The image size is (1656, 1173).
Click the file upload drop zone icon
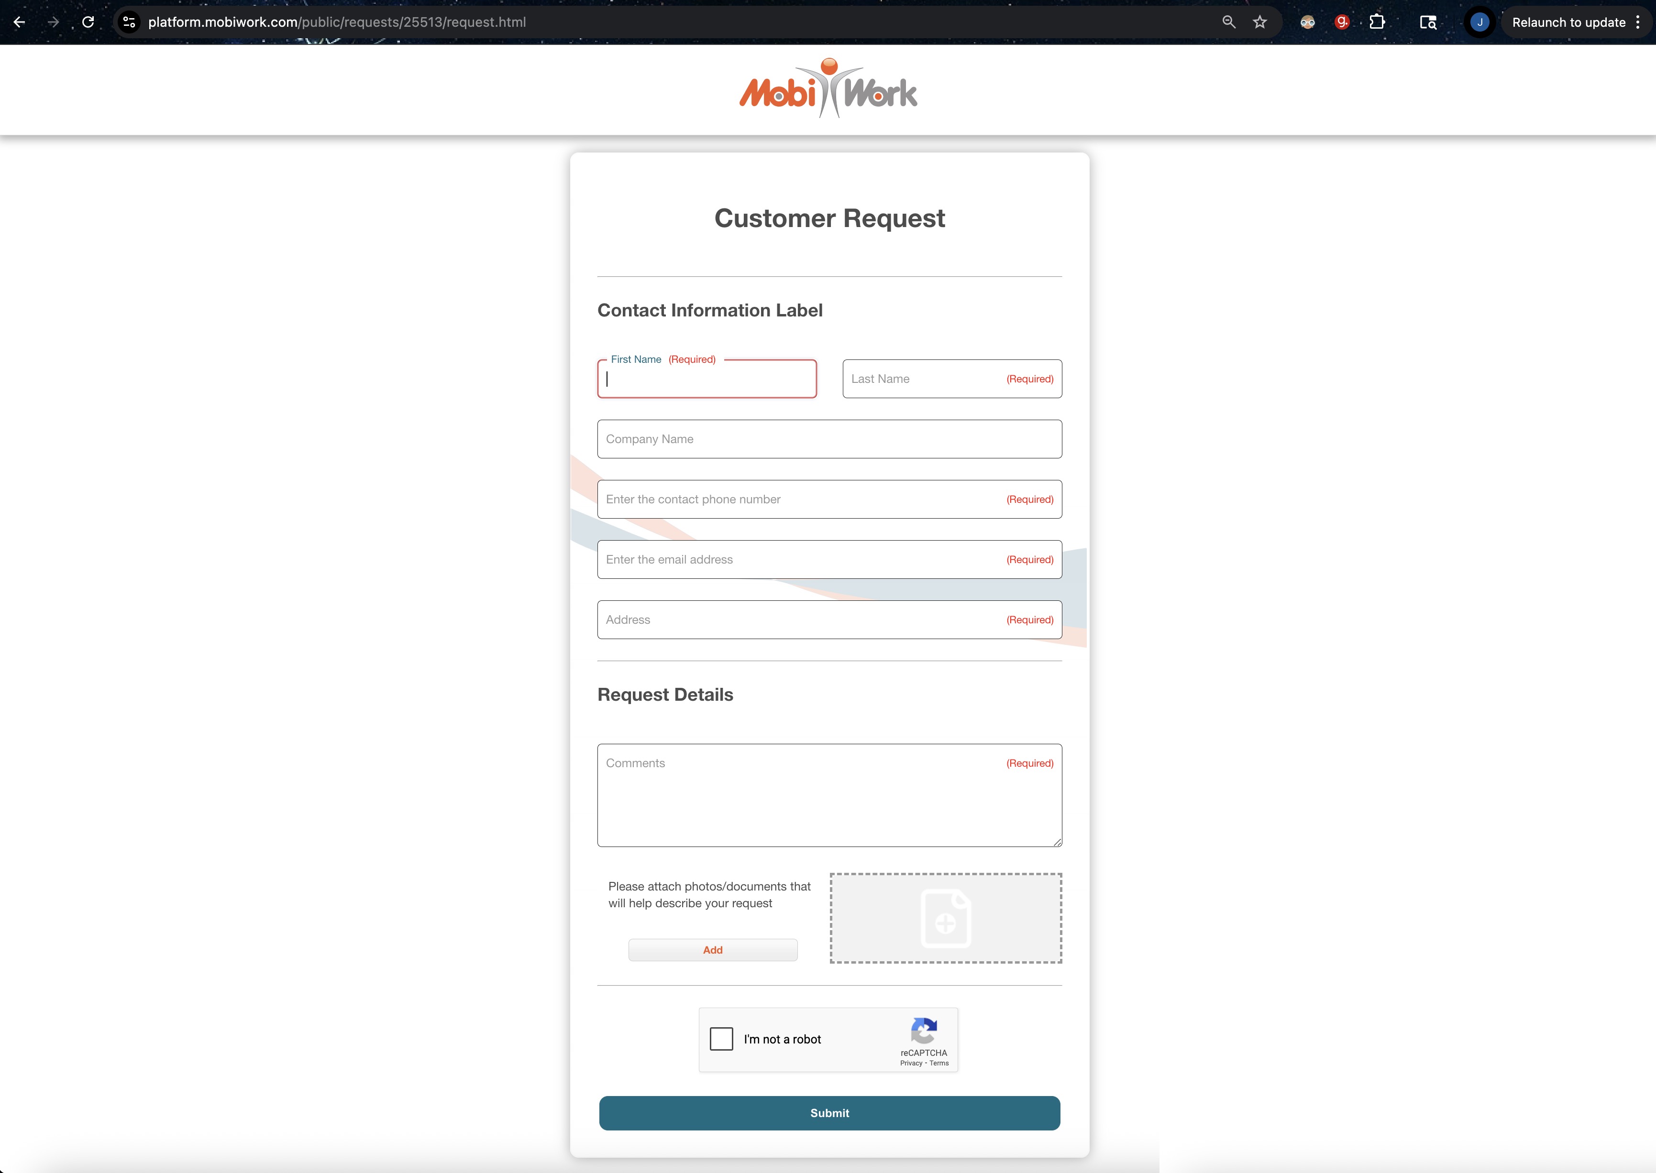point(946,918)
